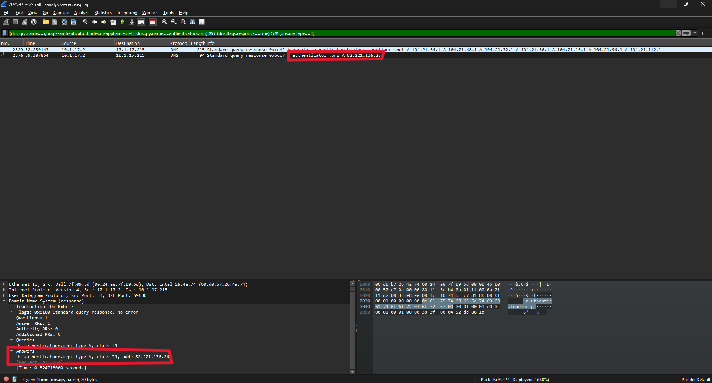The width and height of the screenshot is (712, 383).
Task: Expand the Ethernet II tree item
Action: tap(4, 284)
